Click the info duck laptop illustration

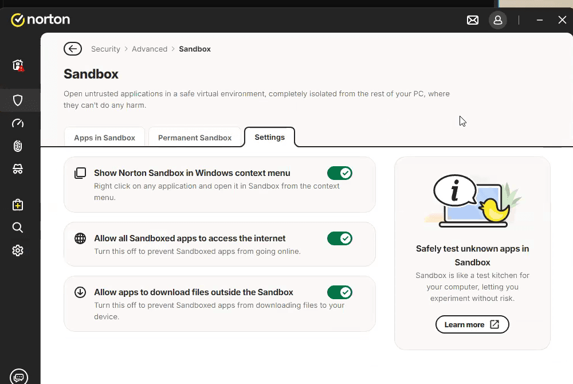(473, 201)
